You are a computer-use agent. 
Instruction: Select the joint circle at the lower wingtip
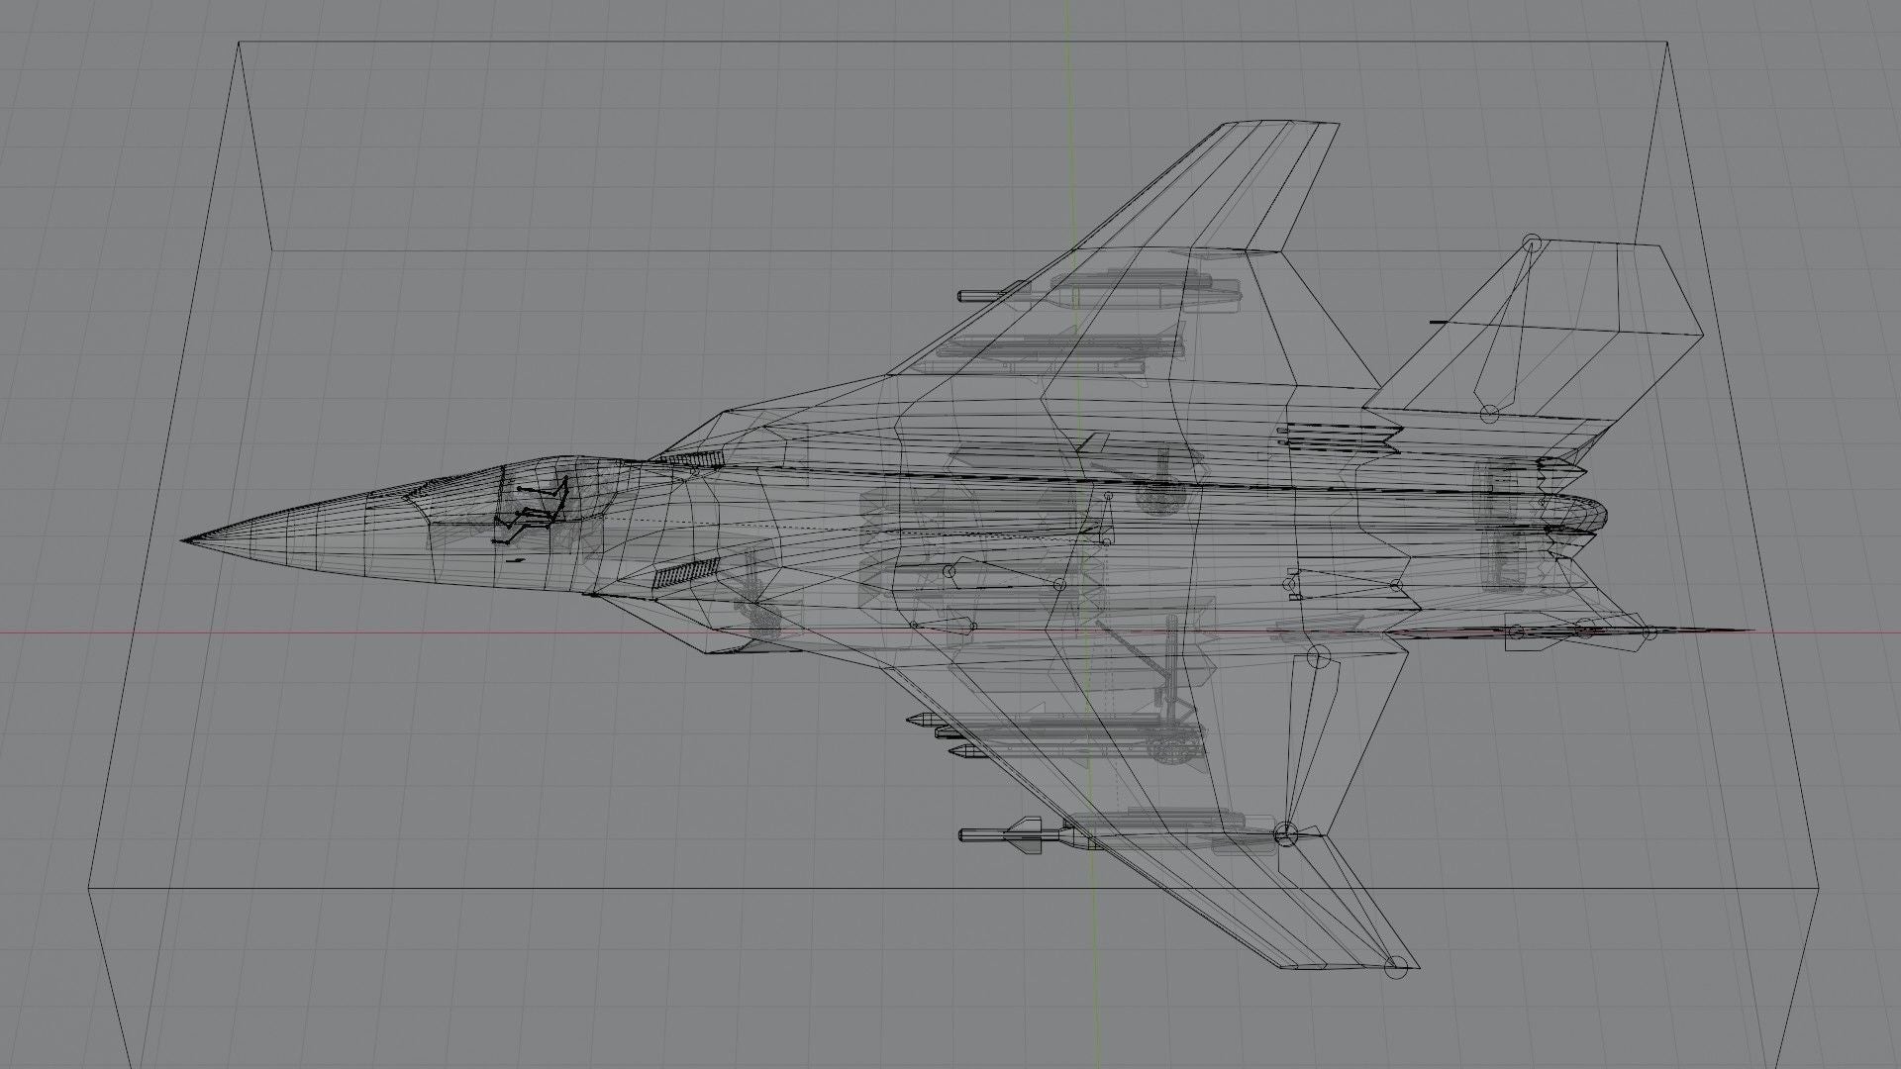point(1395,968)
